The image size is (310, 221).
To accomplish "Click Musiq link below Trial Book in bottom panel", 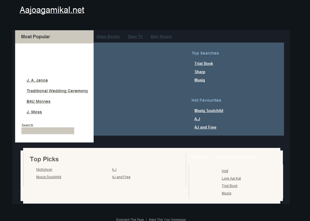I will 227,193.
